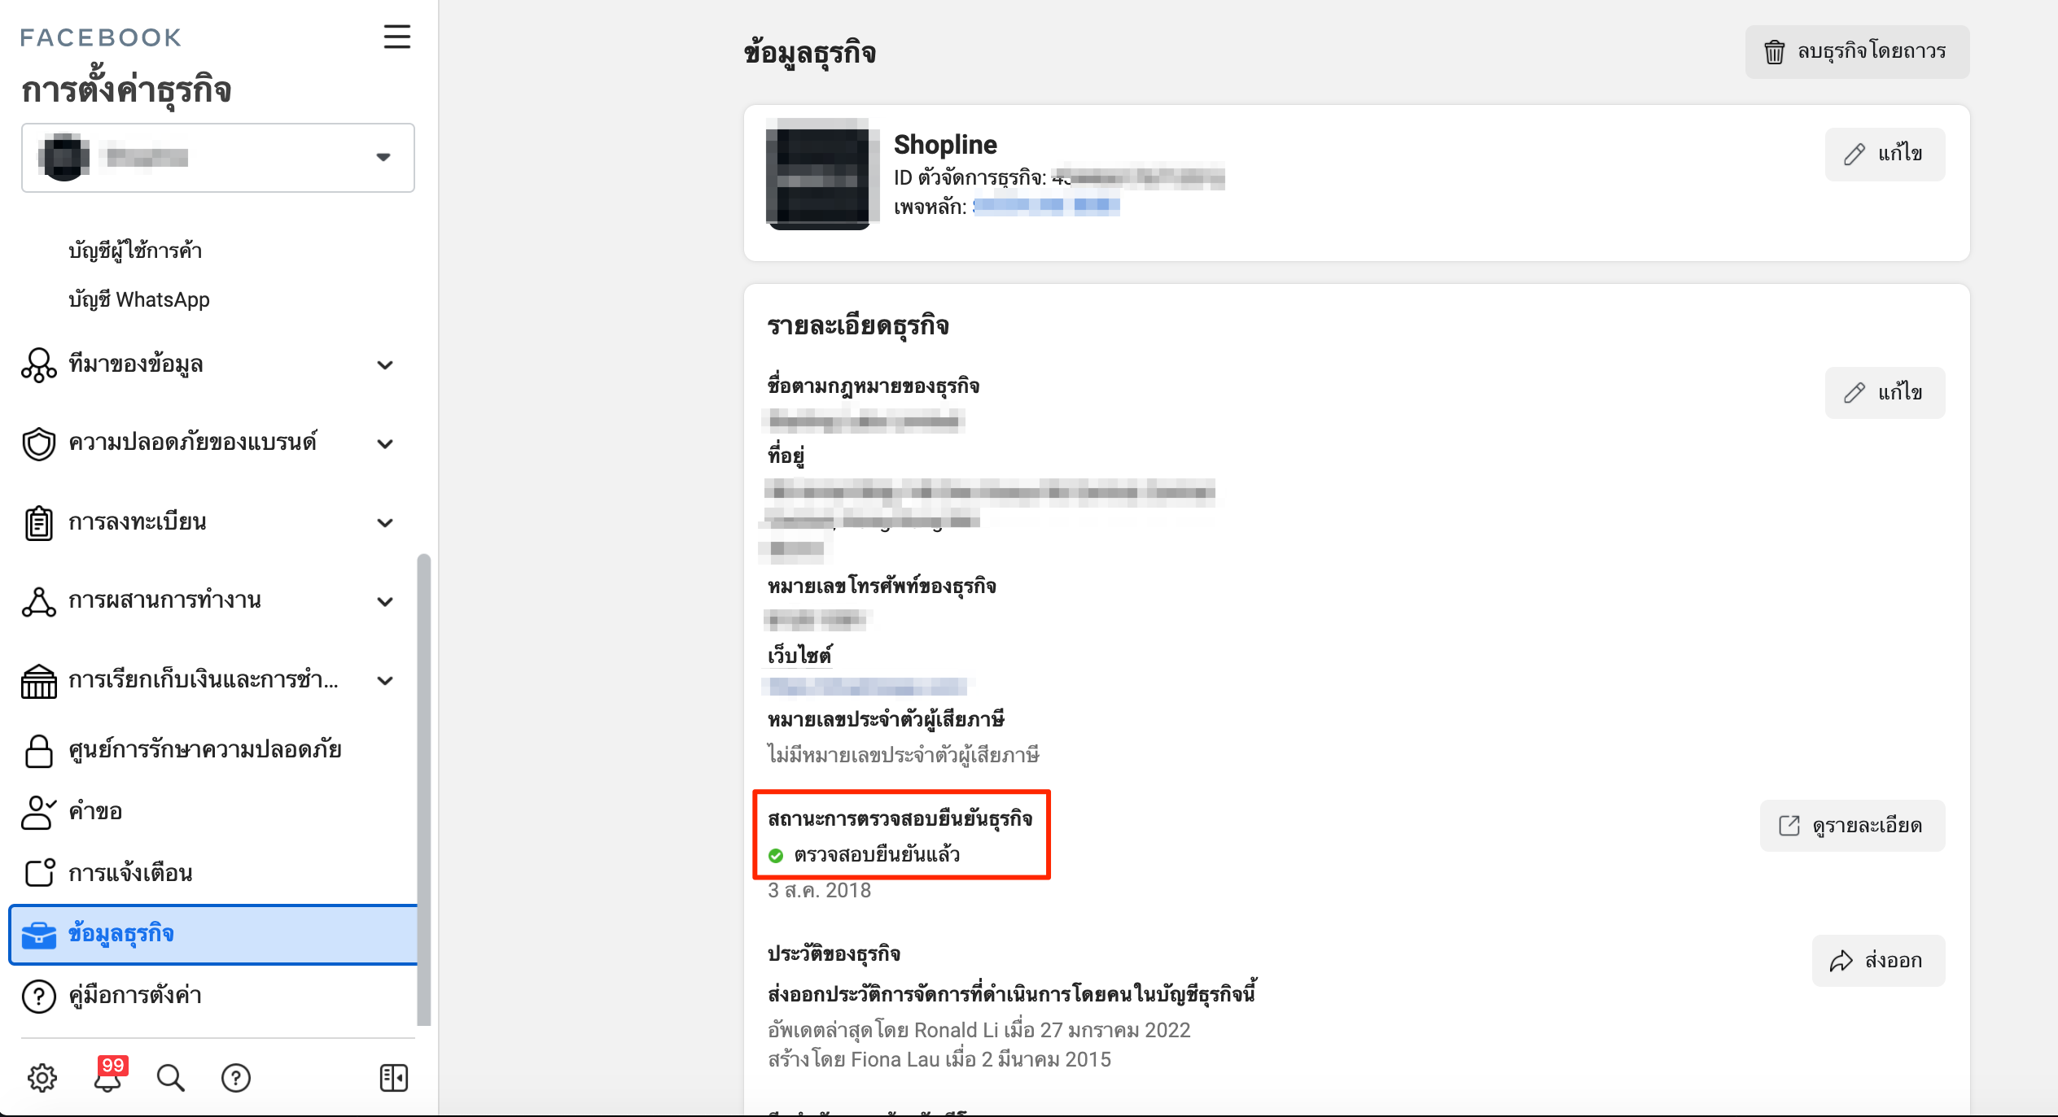Image resolution: width=2058 pixels, height=1117 pixels.
Task: Open the คำขอ menu item
Action: 95,811
